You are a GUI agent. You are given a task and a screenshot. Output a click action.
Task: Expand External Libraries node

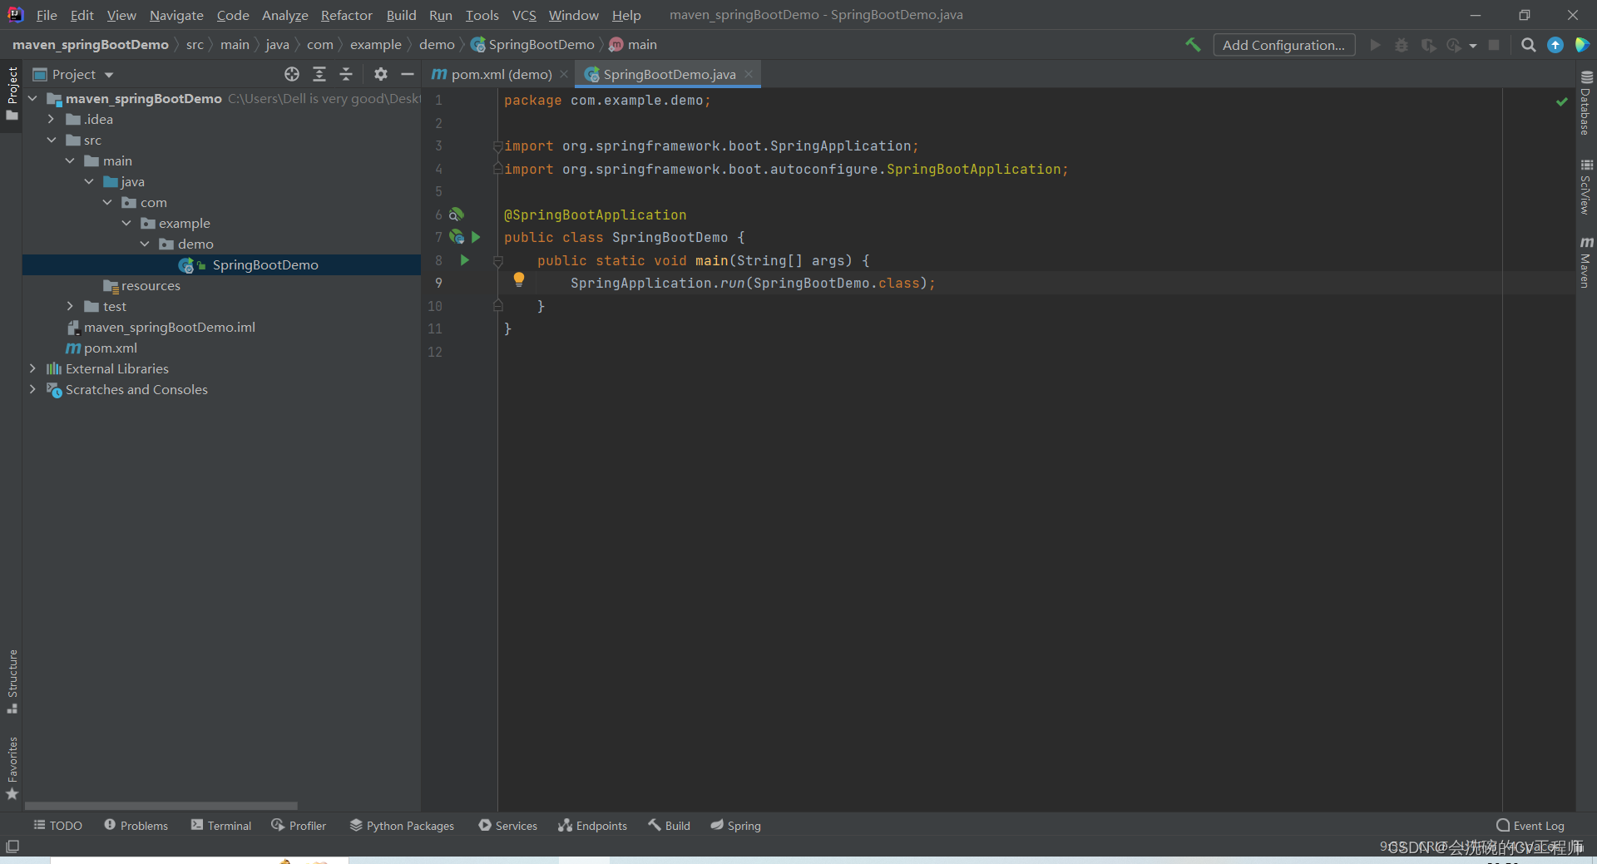[32, 368]
